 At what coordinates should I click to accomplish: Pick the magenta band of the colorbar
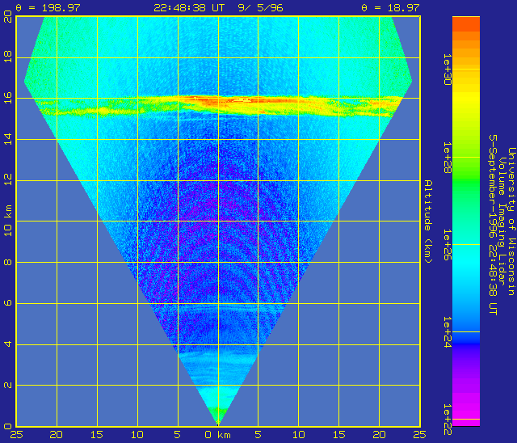point(466,411)
